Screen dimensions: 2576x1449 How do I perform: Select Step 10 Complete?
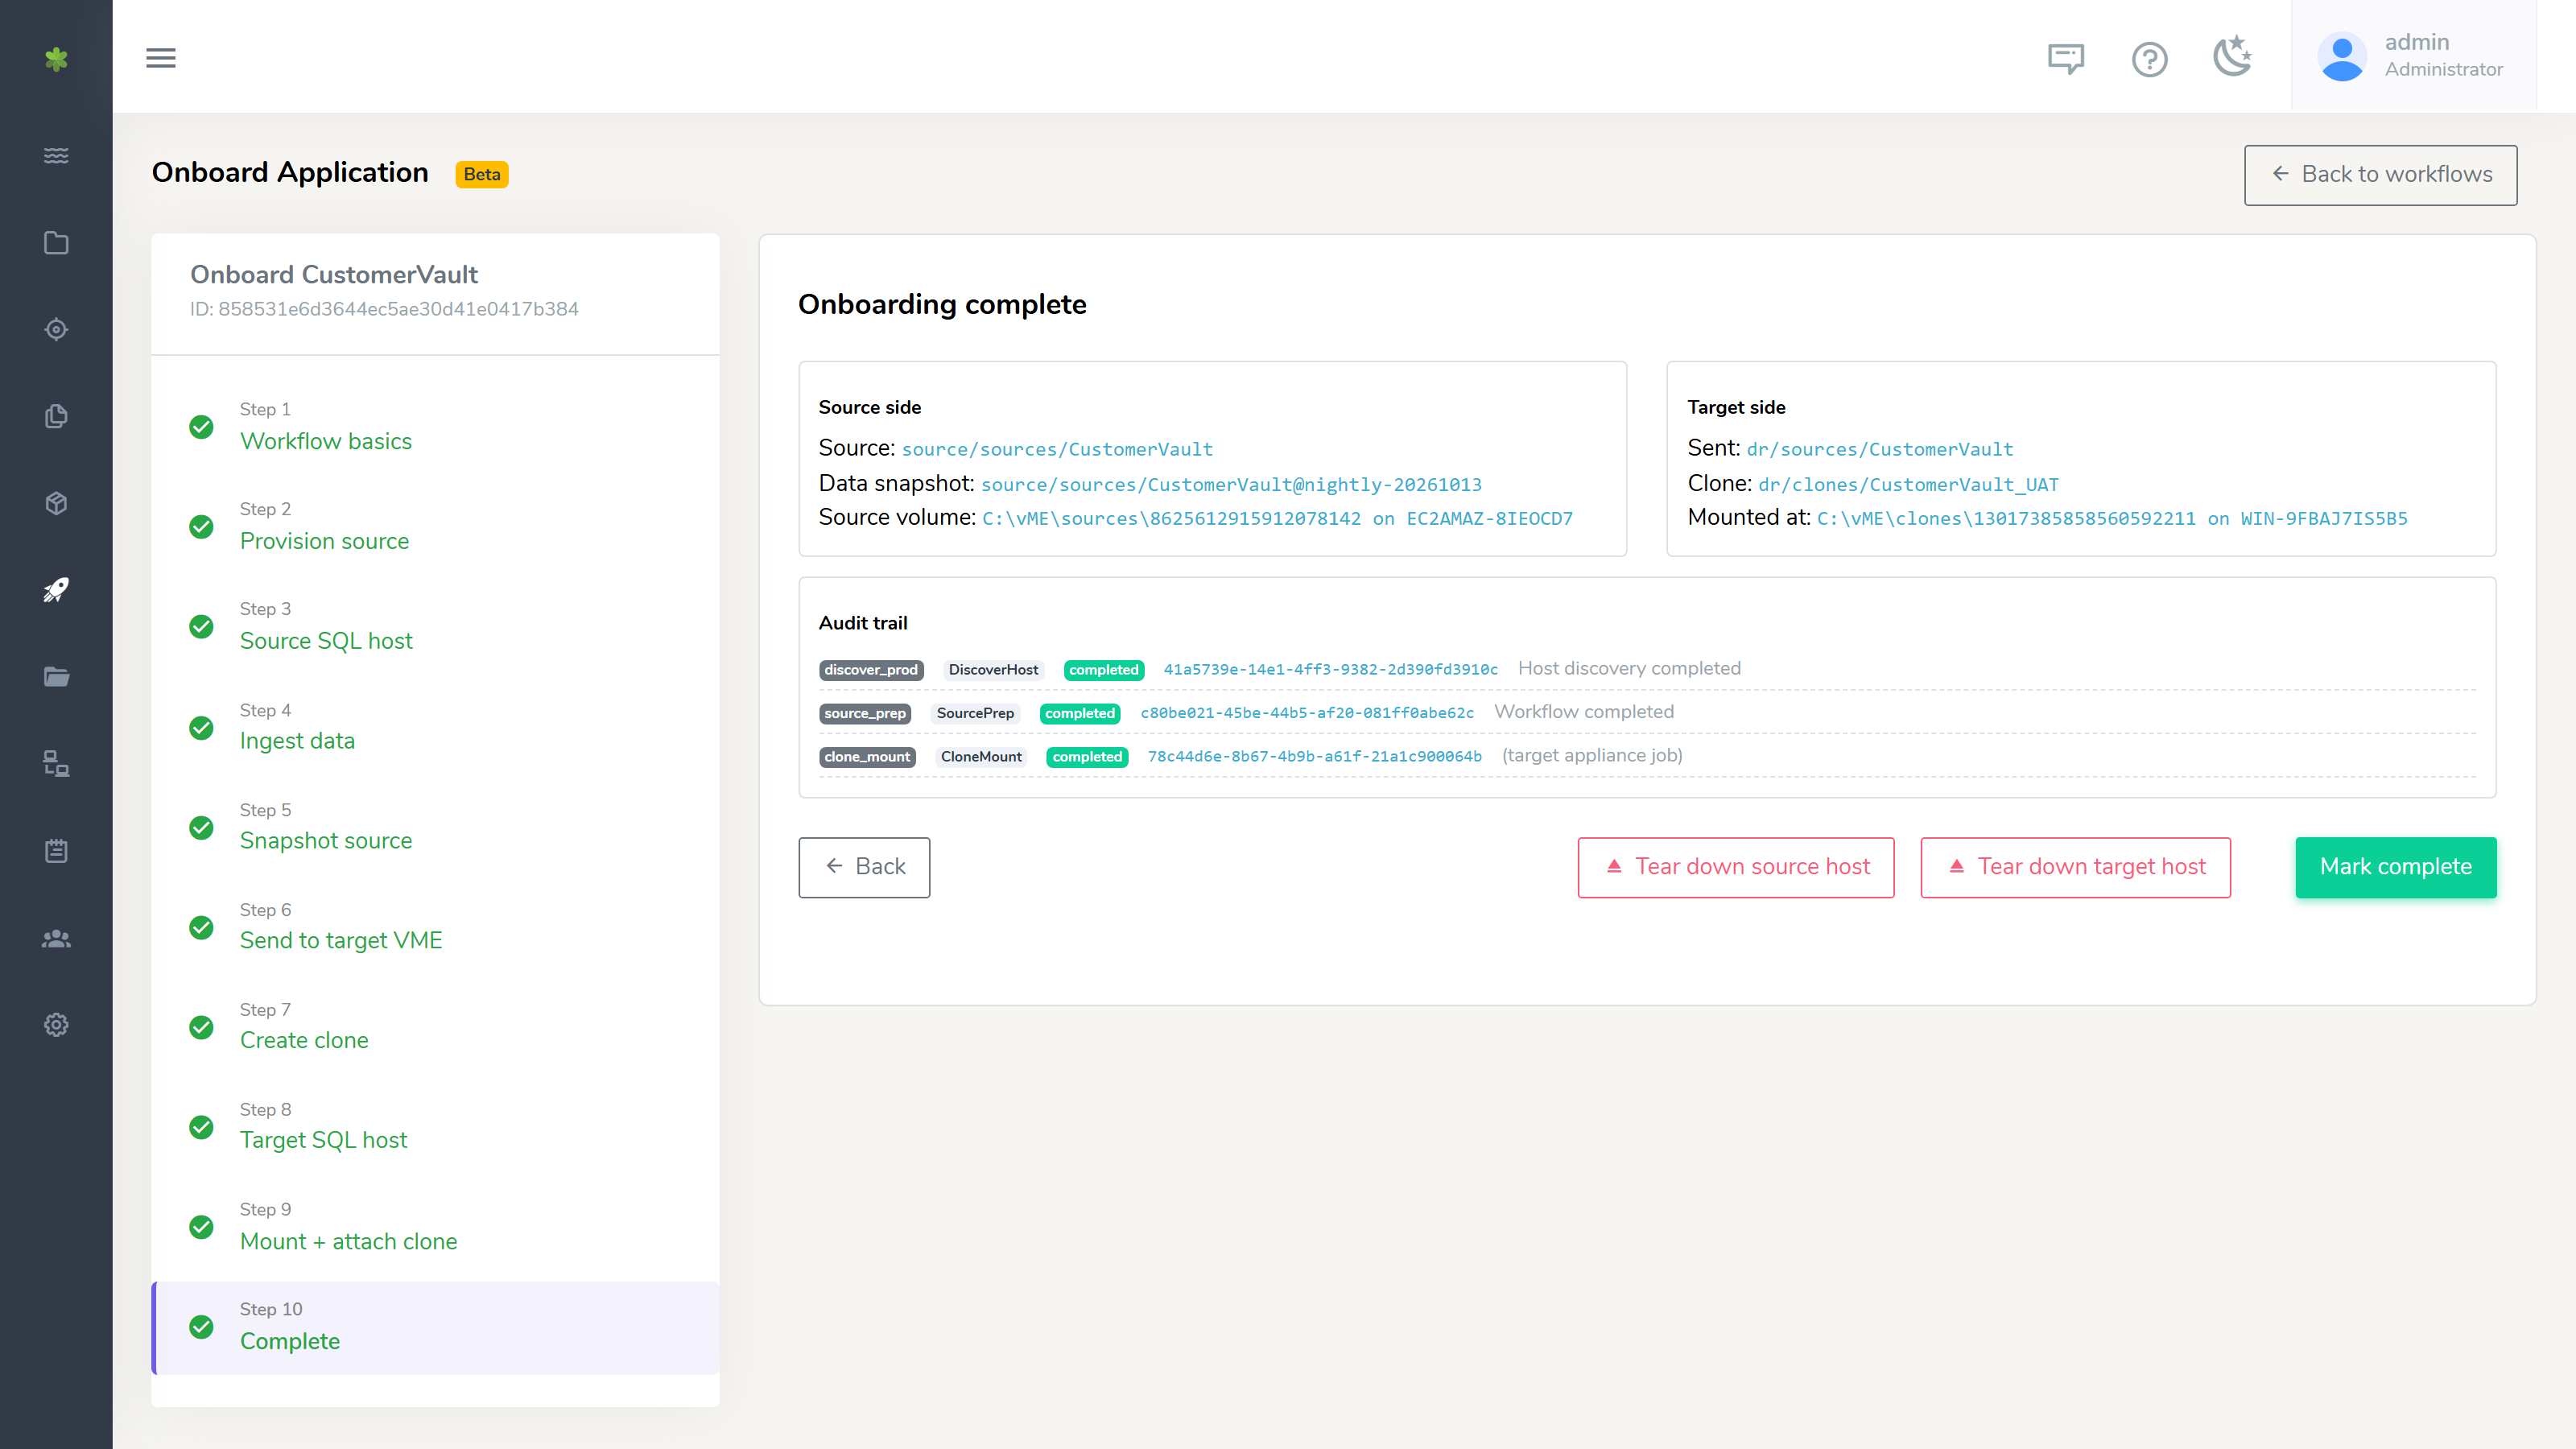(x=435, y=1327)
